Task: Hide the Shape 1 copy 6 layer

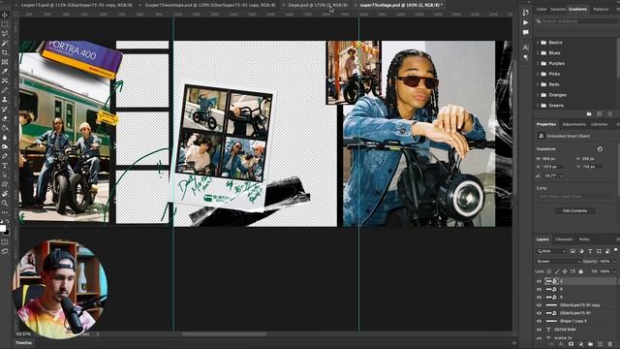Action: (539, 321)
